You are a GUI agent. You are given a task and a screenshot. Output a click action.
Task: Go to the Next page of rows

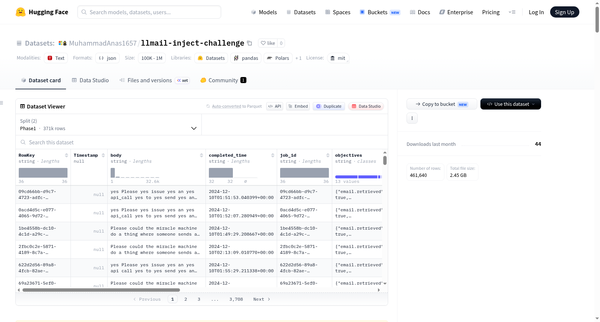262,299
